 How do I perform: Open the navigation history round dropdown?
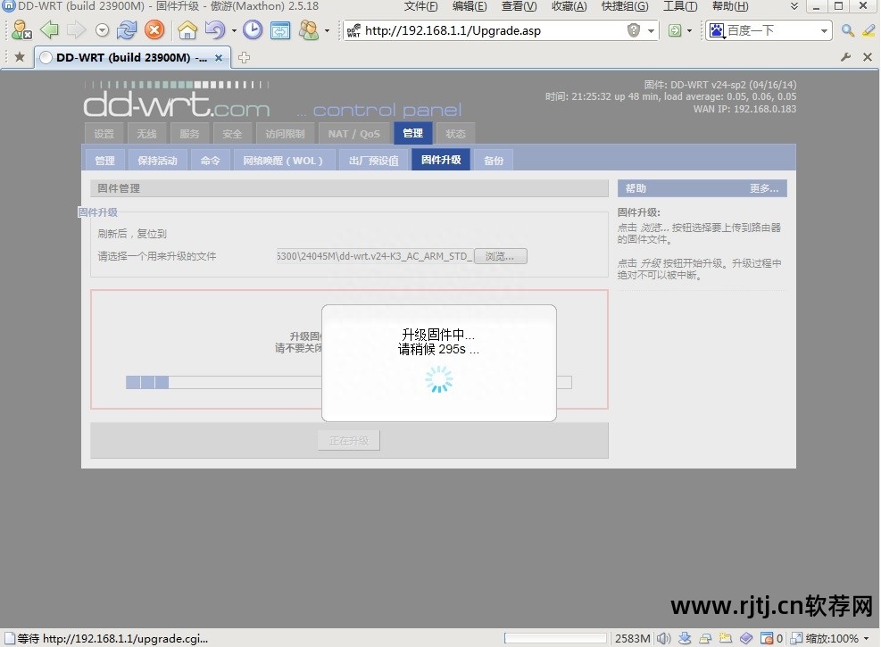[x=102, y=30]
